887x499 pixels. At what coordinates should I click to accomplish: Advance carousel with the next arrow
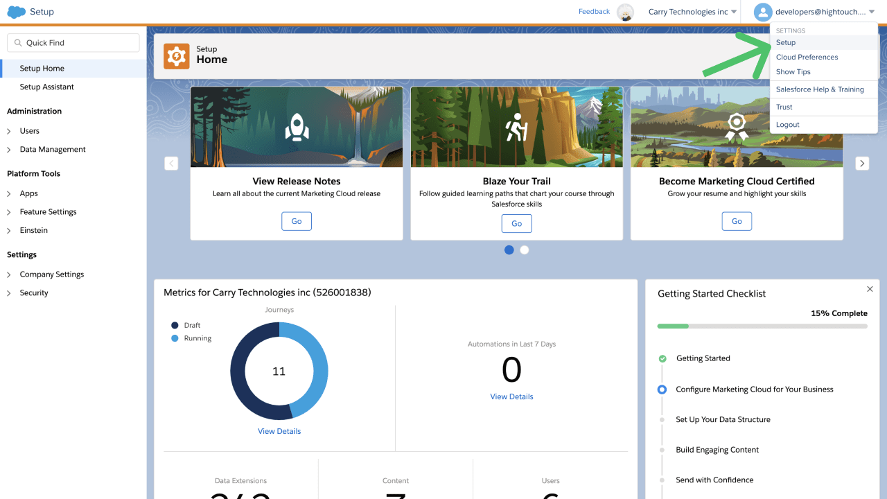click(862, 164)
